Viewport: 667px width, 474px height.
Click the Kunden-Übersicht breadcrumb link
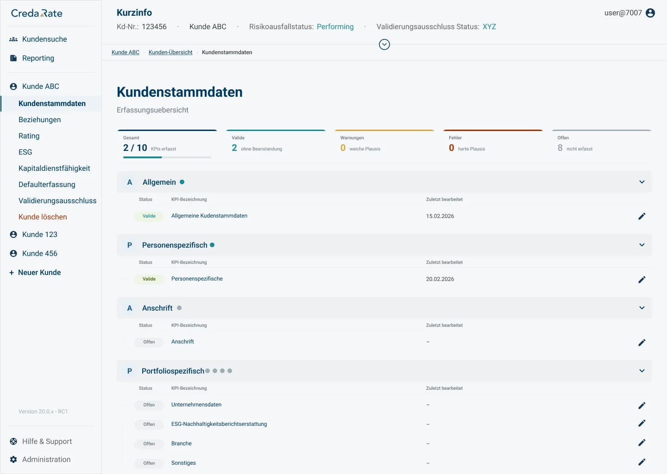(170, 52)
